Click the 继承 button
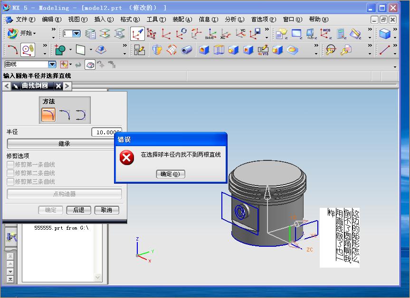The height and width of the screenshot is (298, 410). pyautogui.click(x=64, y=144)
